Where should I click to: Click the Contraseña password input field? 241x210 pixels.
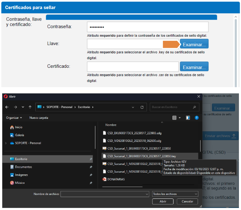tap(147, 27)
